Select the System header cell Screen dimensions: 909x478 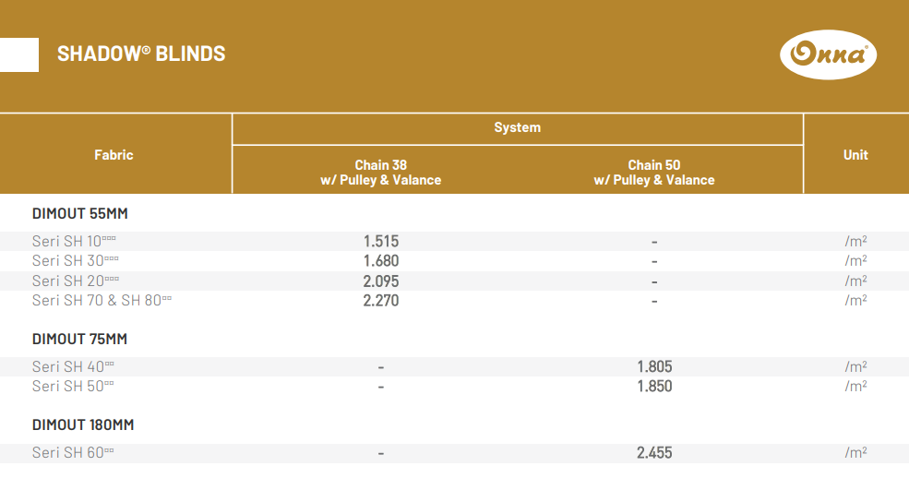pyautogui.click(x=517, y=127)
